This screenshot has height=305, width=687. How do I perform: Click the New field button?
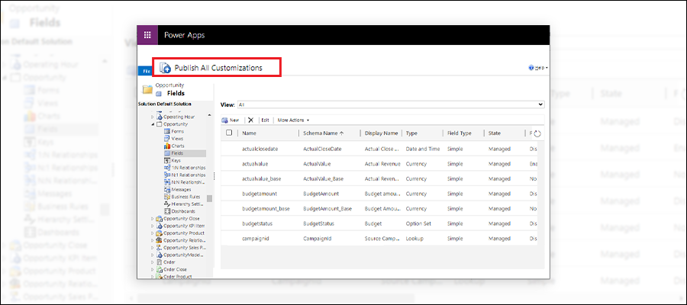[x=231, y=120]
